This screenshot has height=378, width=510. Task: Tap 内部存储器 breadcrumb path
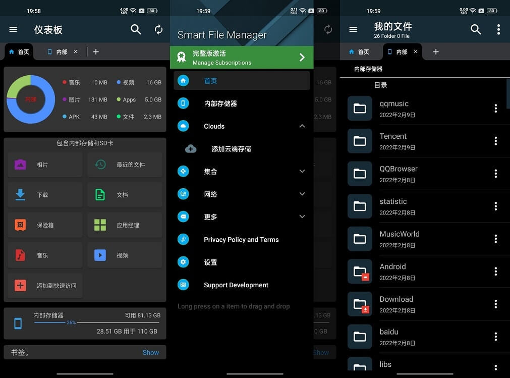click(x=368, y=69)
